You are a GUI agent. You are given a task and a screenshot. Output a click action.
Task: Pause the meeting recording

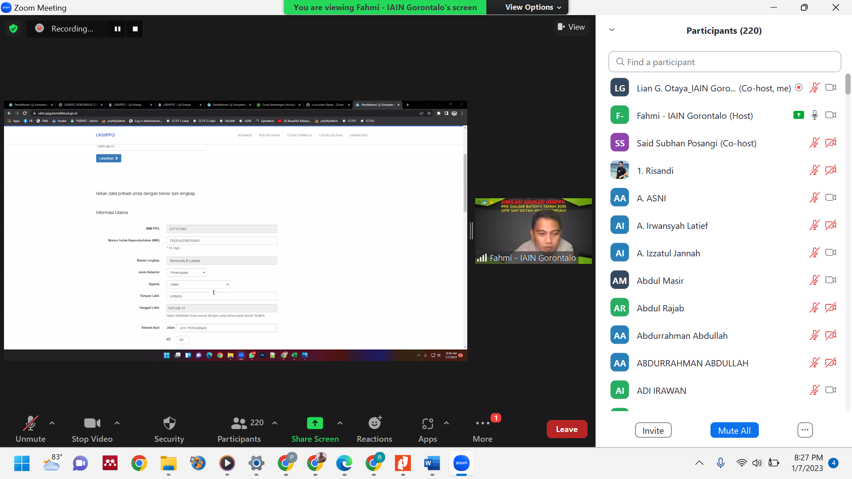[x=118, y=29]
